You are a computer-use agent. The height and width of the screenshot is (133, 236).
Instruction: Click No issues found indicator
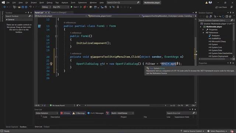(x=57, y=105)
